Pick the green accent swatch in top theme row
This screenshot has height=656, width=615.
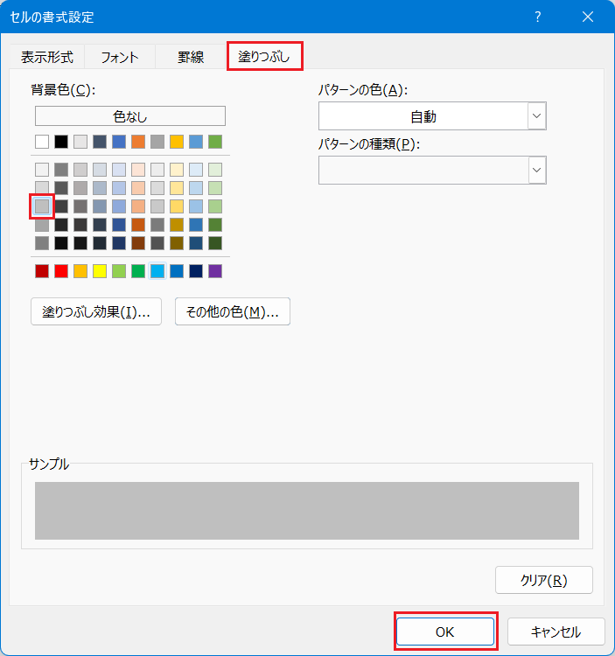click(x=215, y=142)
